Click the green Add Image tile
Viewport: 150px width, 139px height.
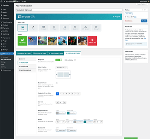click(22, 41)
